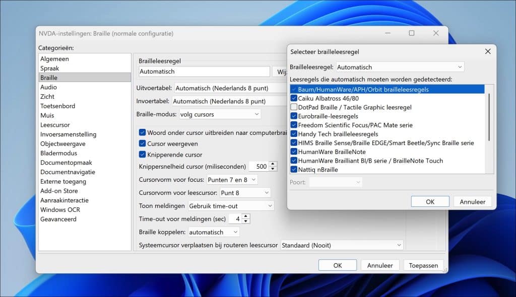Decrease the Time-out voor meldingen value
The height and width of the screenshot is (297, 516).
click(x=245, y=221)
